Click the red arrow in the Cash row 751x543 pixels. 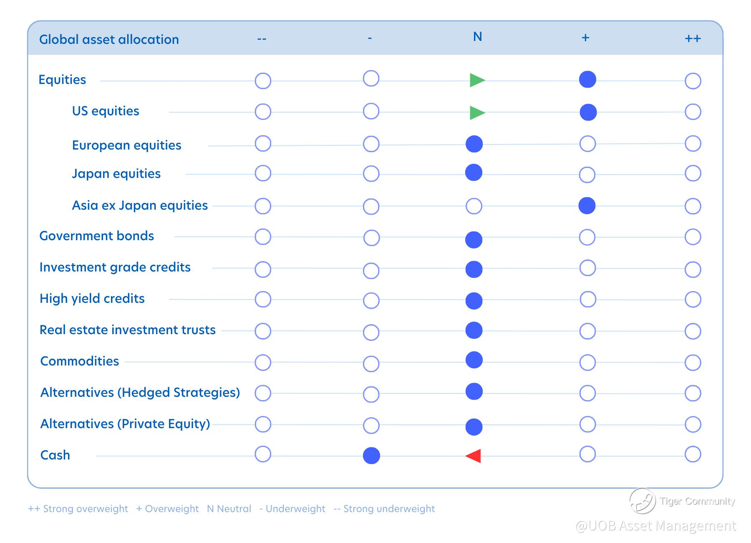click(x=474, y=456)
